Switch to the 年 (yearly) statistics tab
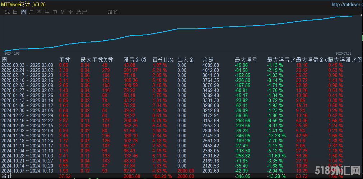 click(47, 12)
